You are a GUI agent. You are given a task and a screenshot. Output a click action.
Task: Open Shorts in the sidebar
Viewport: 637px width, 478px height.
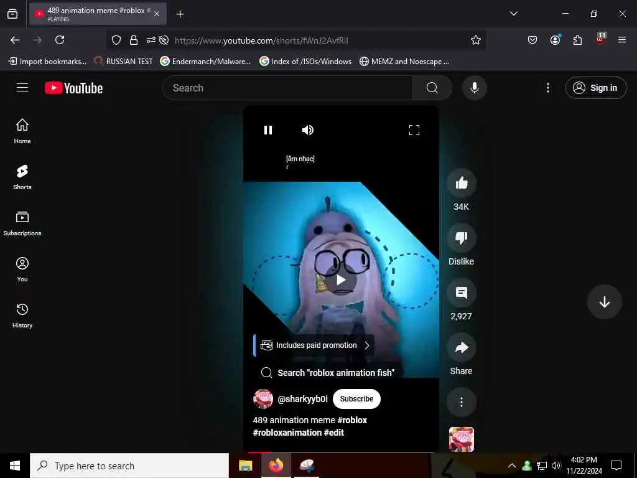tap(22, 177)
